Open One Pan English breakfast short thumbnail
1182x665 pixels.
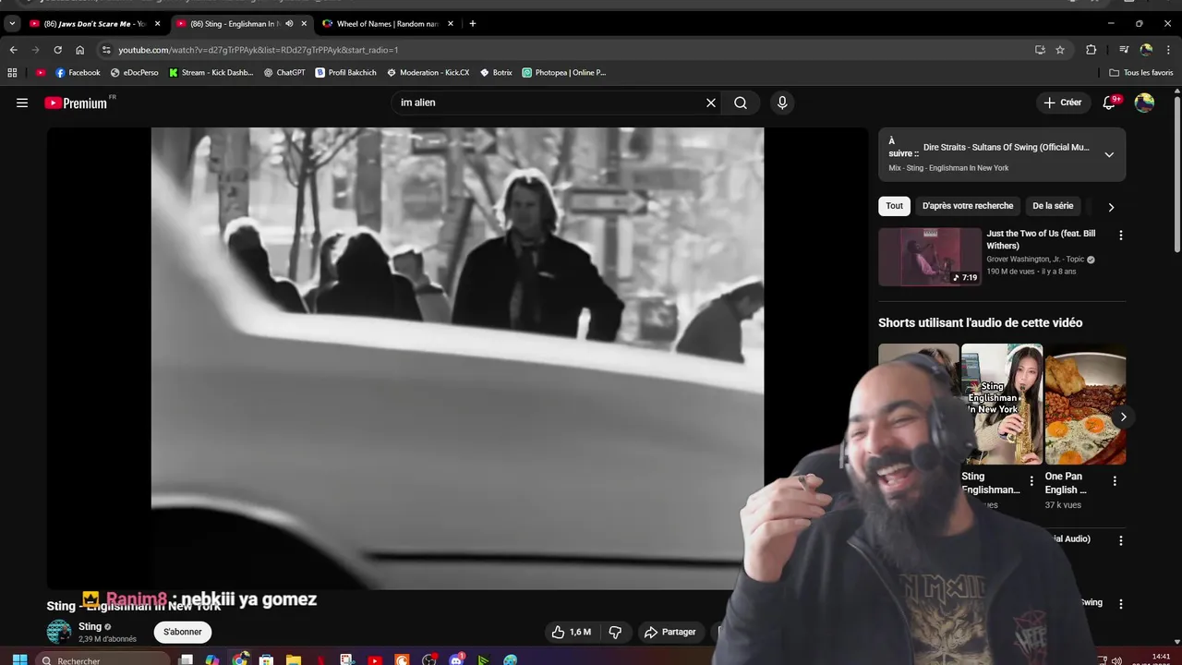tap(1085, 405)
